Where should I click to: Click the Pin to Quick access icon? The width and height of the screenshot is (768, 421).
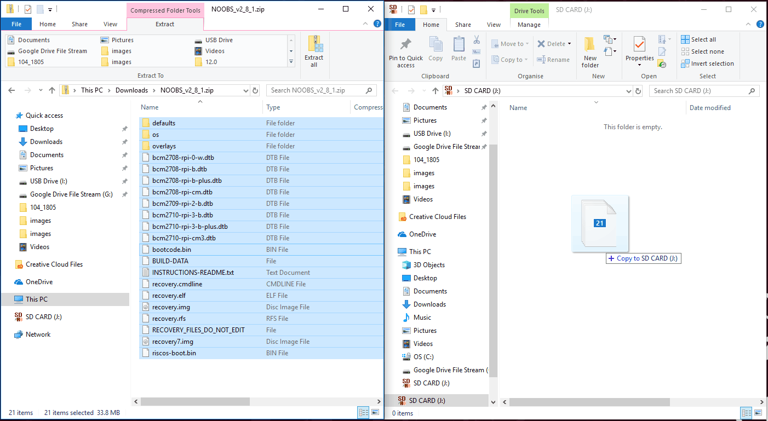[405, 52]
